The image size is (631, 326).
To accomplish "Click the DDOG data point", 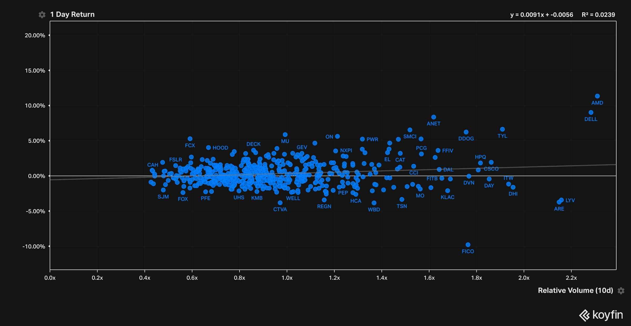I will pyautogui.click(x=466, y=132).
